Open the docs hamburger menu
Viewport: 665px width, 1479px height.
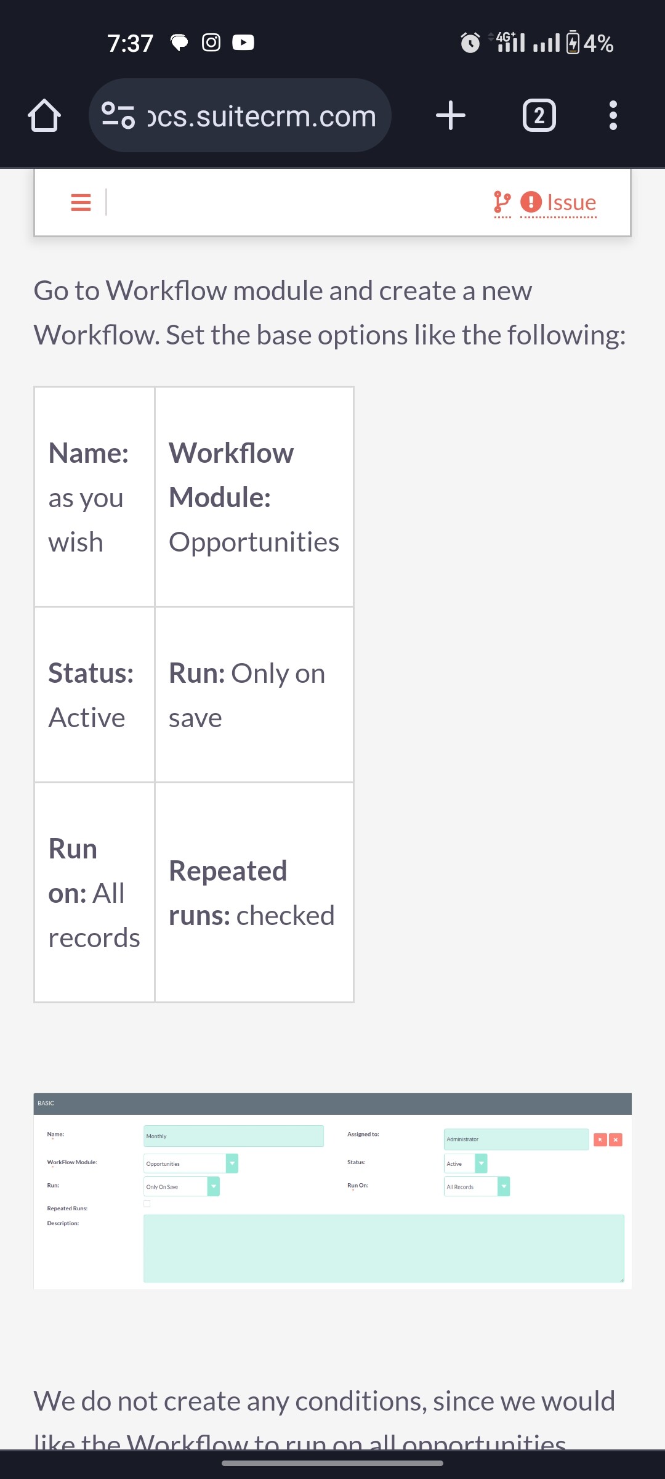81,202
